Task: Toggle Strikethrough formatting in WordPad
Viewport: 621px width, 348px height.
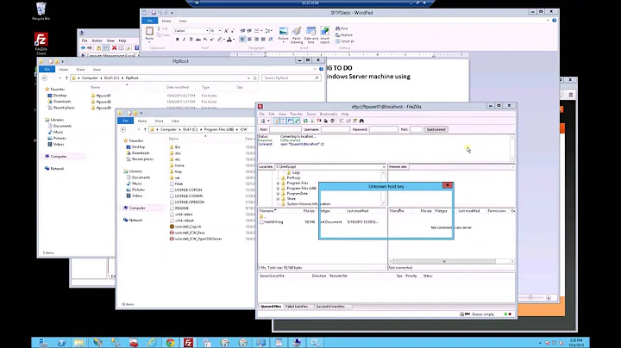Action: [x=198, y=39]
